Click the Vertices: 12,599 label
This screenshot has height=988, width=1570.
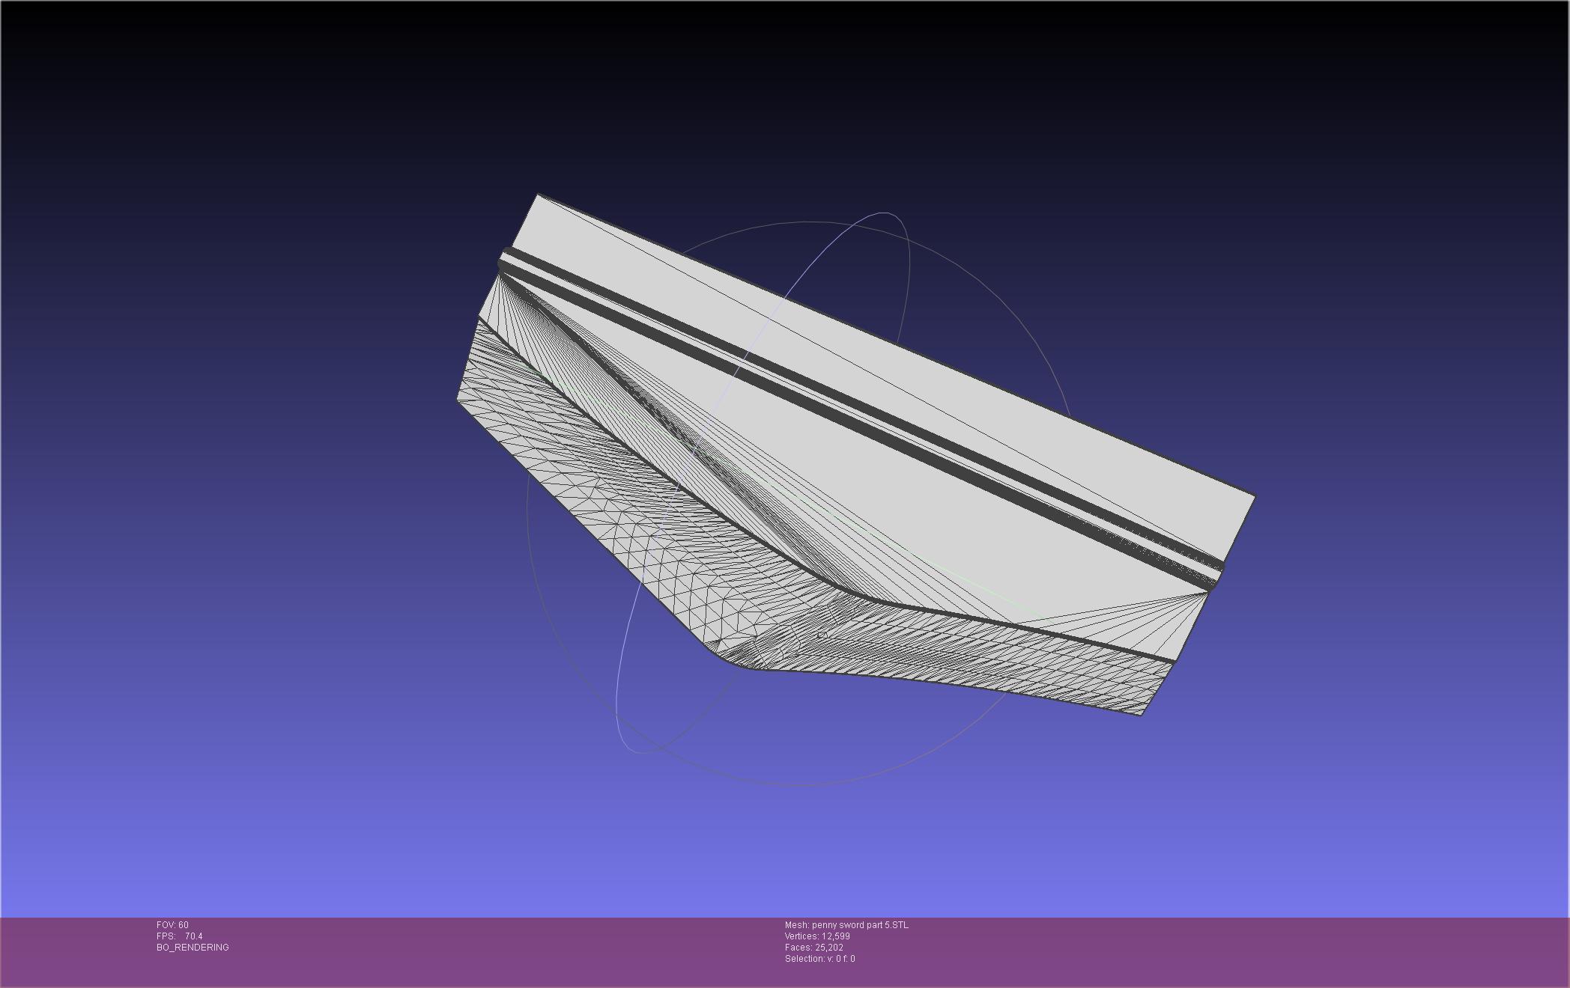(x=817, y=936)
